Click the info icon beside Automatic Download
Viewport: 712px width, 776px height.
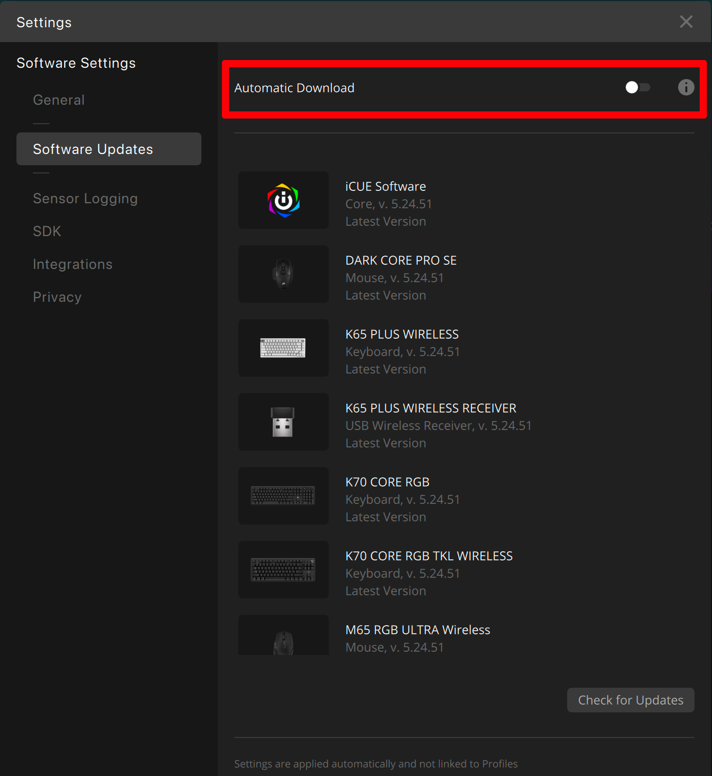(686, 87)
